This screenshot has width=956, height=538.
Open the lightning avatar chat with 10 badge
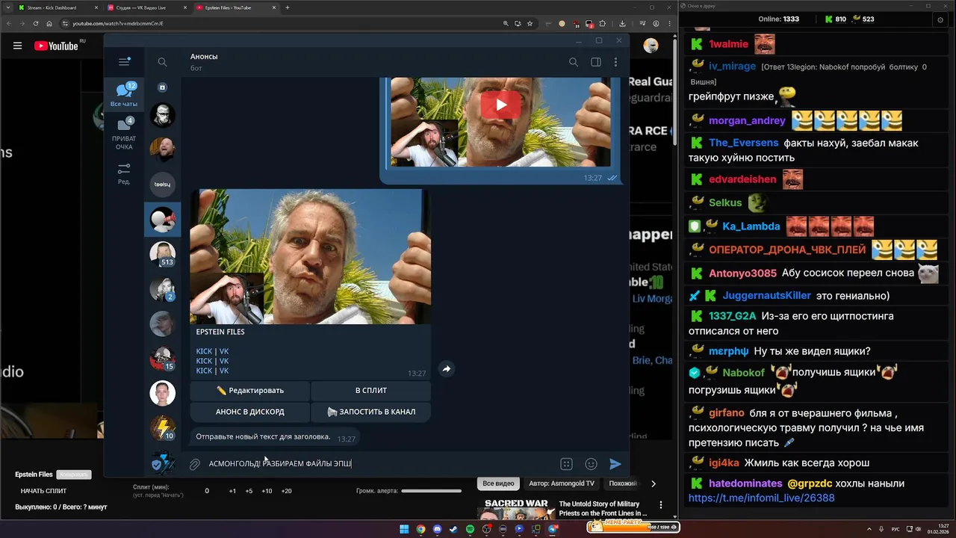pos(162,428)
